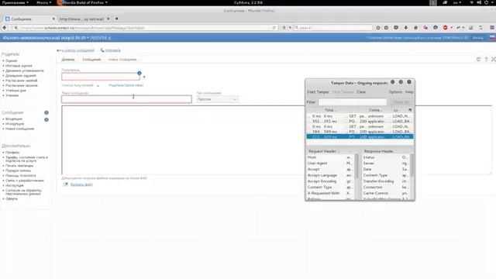The height and width of the screenshot is (279, 496).
Task: Open the bookmarks list icon next to the star
Action: click(x=386, y=28)
